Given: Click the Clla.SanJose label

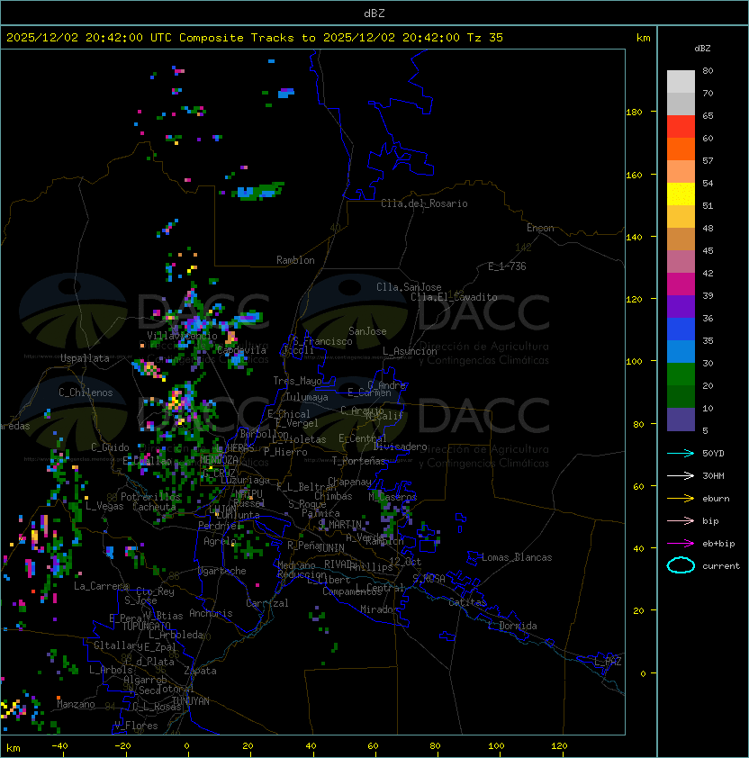Looking at the screenshot, I should 409,287.
